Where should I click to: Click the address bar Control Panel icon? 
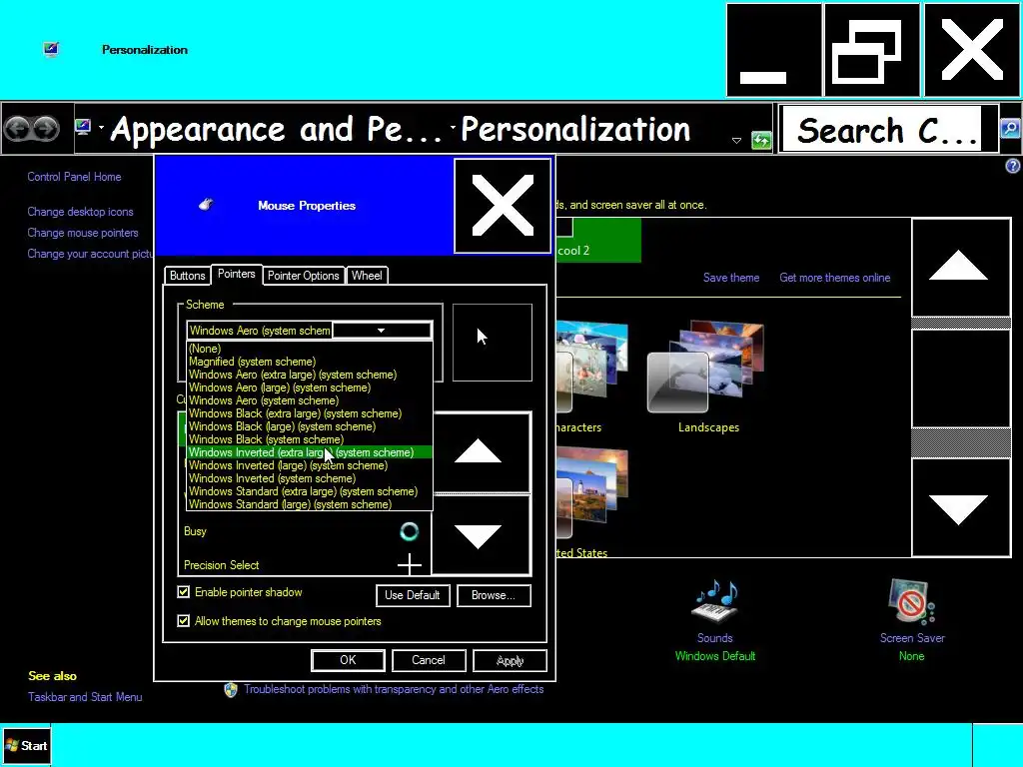(x=83, y=127)
